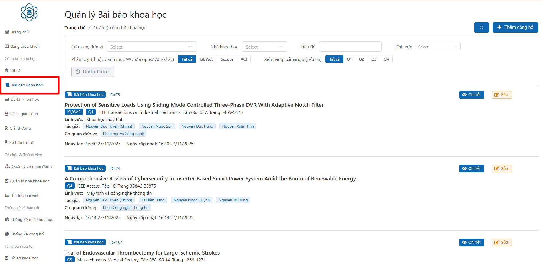Open Sách, giáo trình menu item
Image resolution: width=542 pixels, height=262 pixels.
coord(24,114)
